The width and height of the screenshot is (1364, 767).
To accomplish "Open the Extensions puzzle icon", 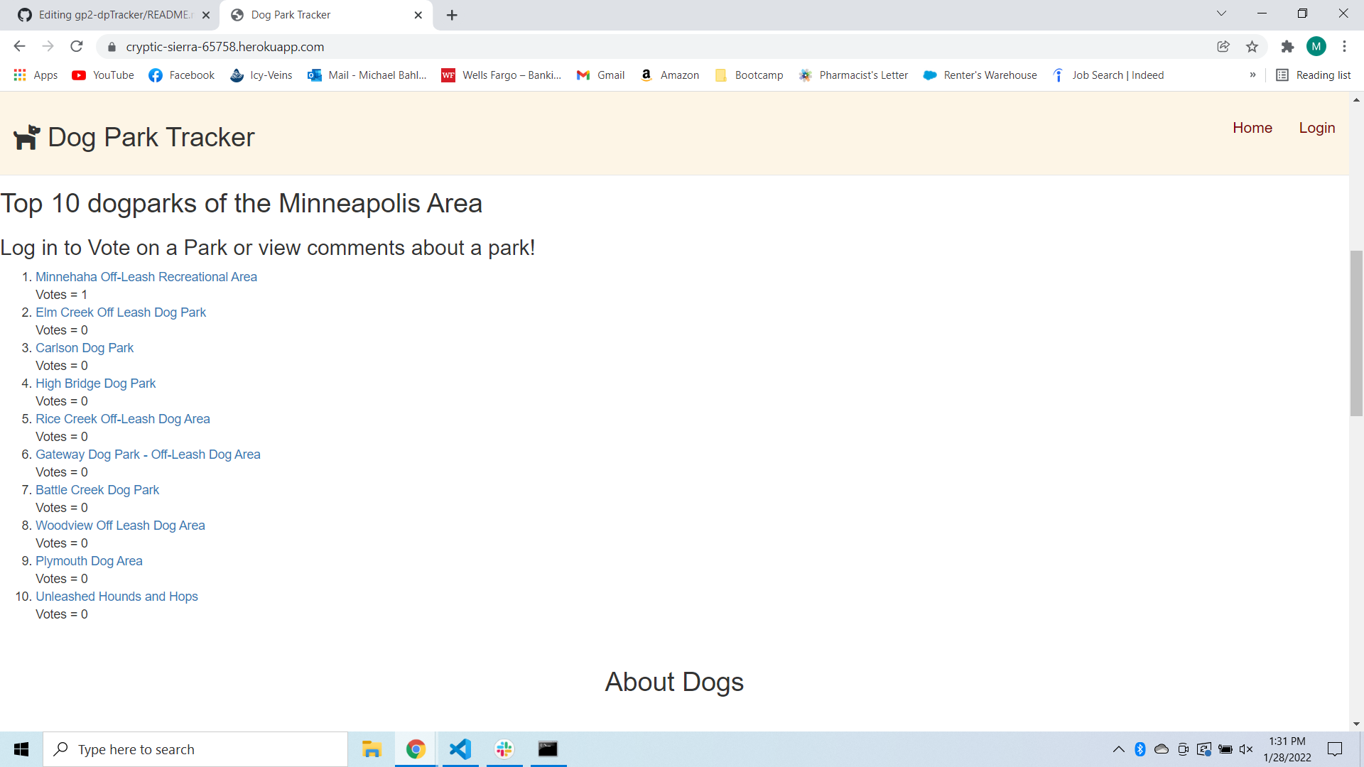I will point(1287,47).
